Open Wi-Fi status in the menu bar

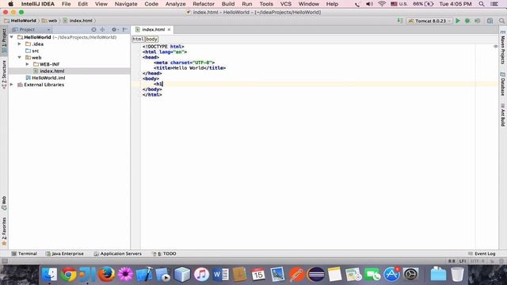(x=382, y=4)
